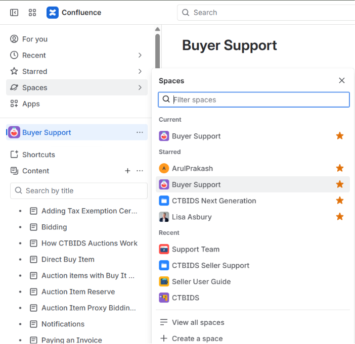Close the Spaces panel
Viewport: 355px width, 344px height.
click(342, 80)
